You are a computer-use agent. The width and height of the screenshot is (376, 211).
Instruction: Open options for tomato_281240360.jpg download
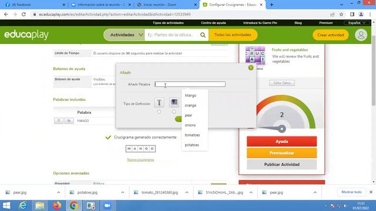click(187, 192)
